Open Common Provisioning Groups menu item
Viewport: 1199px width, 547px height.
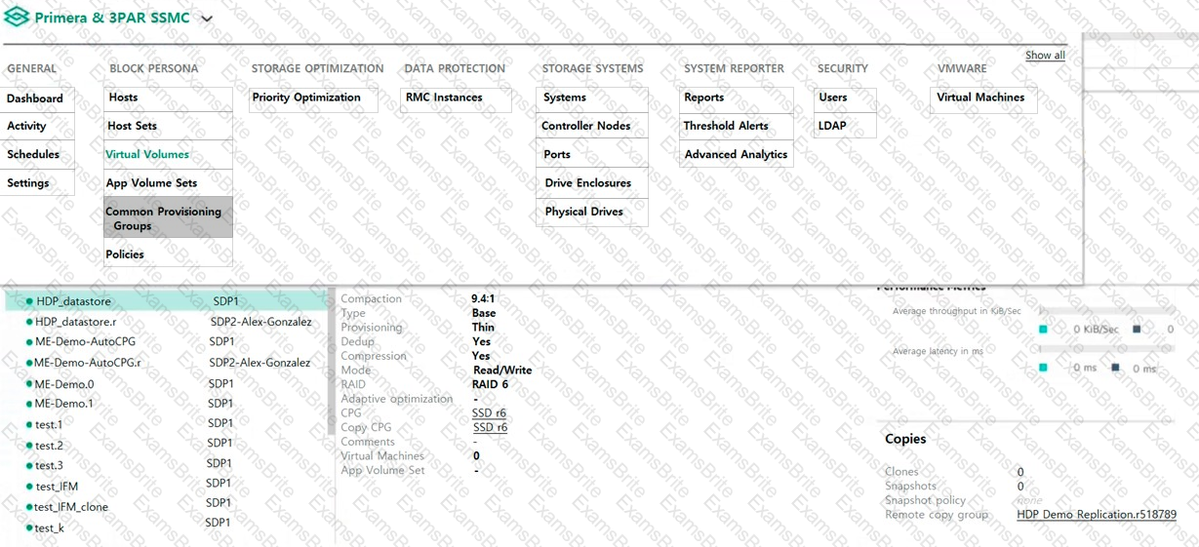click(168, 218)
